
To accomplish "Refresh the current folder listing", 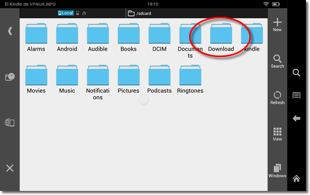I will pos(277,98).
